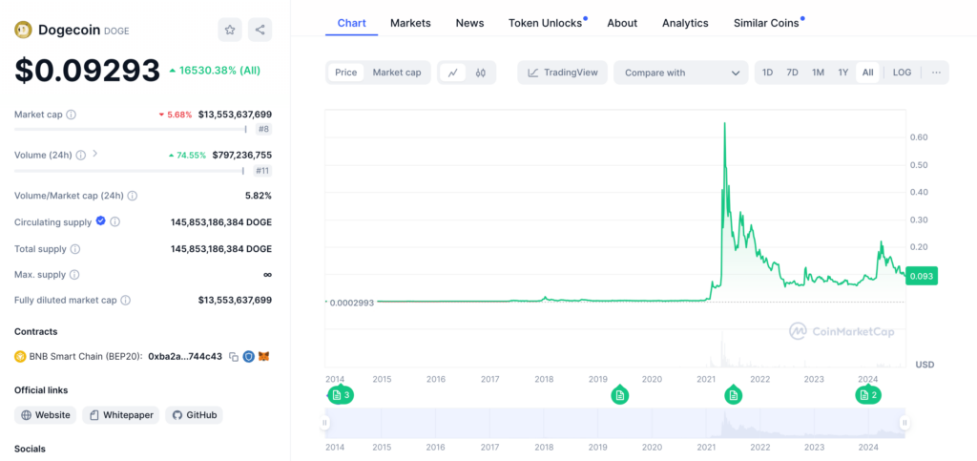Click the 0.093 current price label
Screen dimensions: 977x461
click(922, 276)
